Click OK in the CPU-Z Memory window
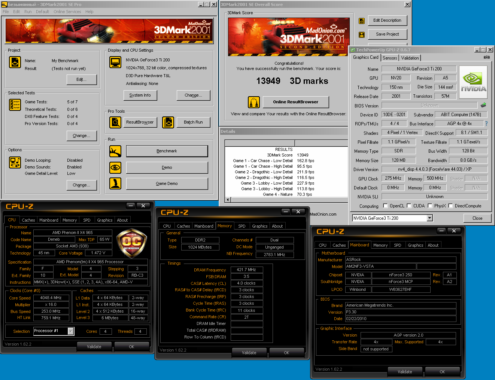The image size is (495, 380). tap(286, 353)
